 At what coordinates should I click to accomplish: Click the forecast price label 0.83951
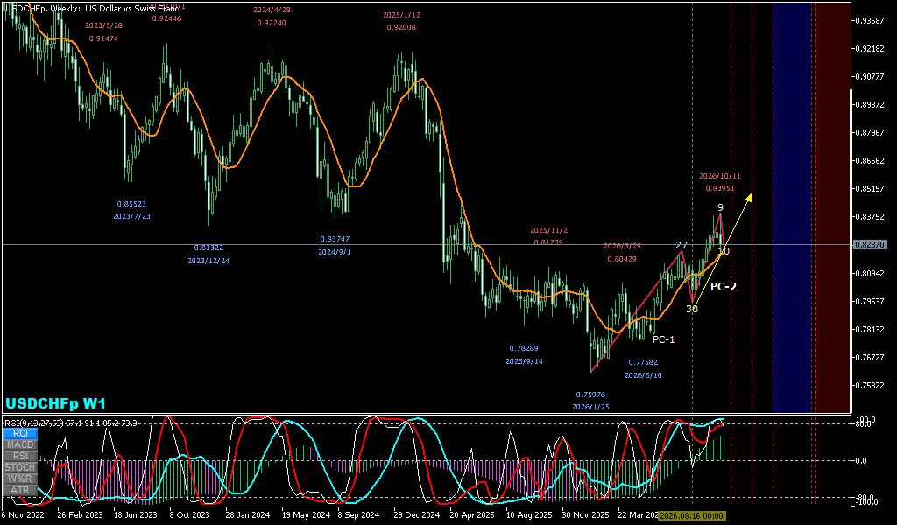point(720,188)
